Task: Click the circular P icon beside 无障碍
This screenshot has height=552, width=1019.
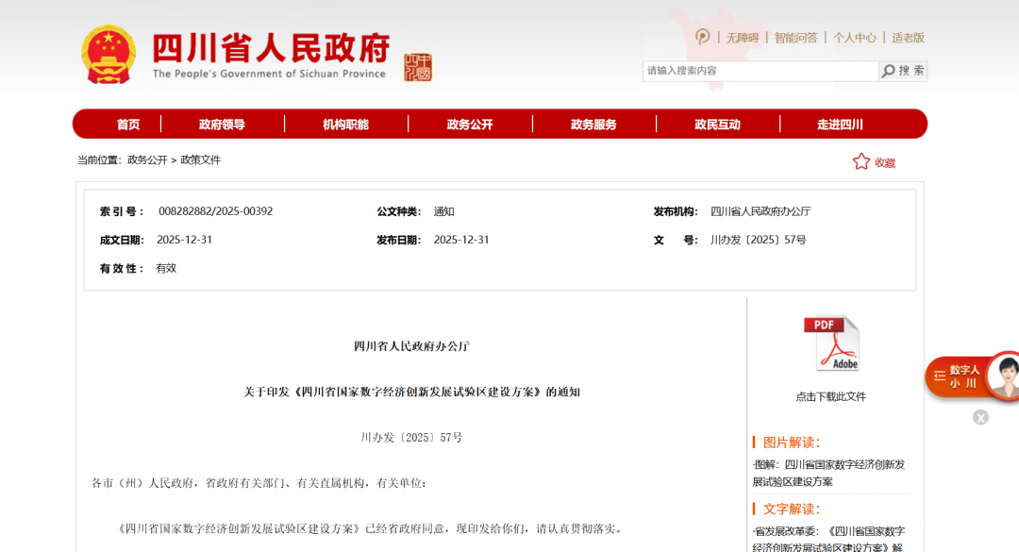Action: (703, 37)
